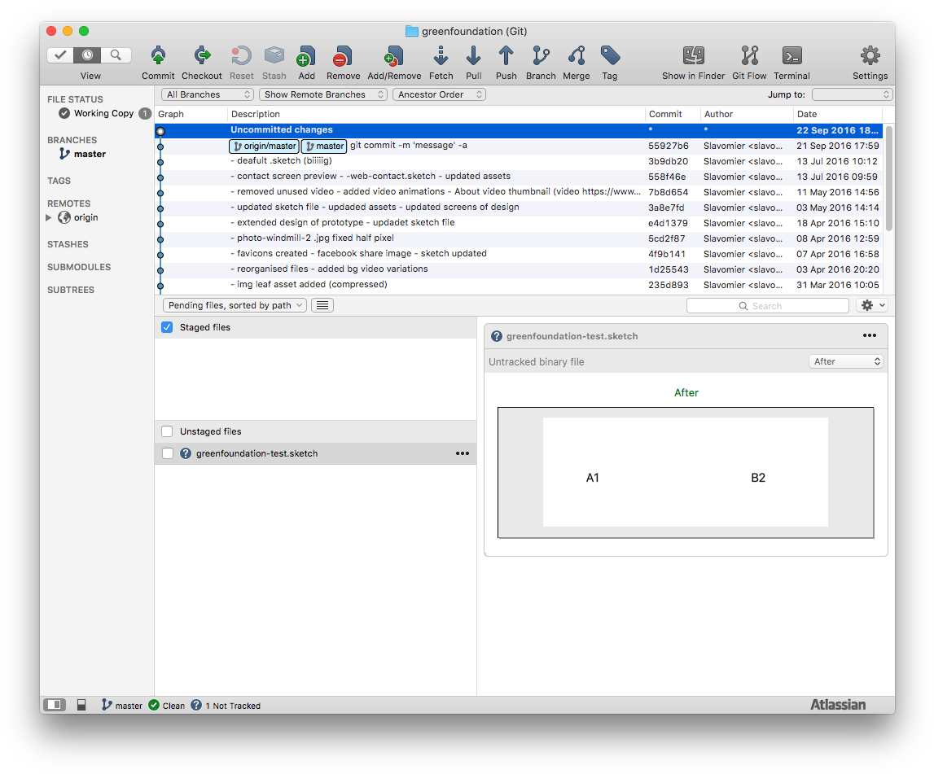Open Settings via the gear icon
Image resolution: width=934 pixels, height=774 pixels.
point(869,57)
